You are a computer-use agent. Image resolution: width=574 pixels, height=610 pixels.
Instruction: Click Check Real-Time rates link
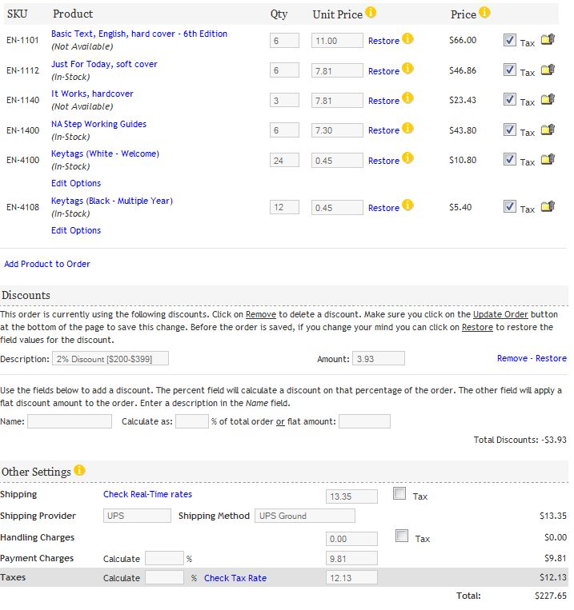[x=147, y=494]
